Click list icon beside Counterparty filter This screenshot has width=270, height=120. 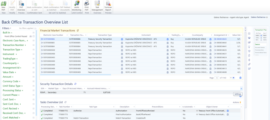[x=33, y=63]
